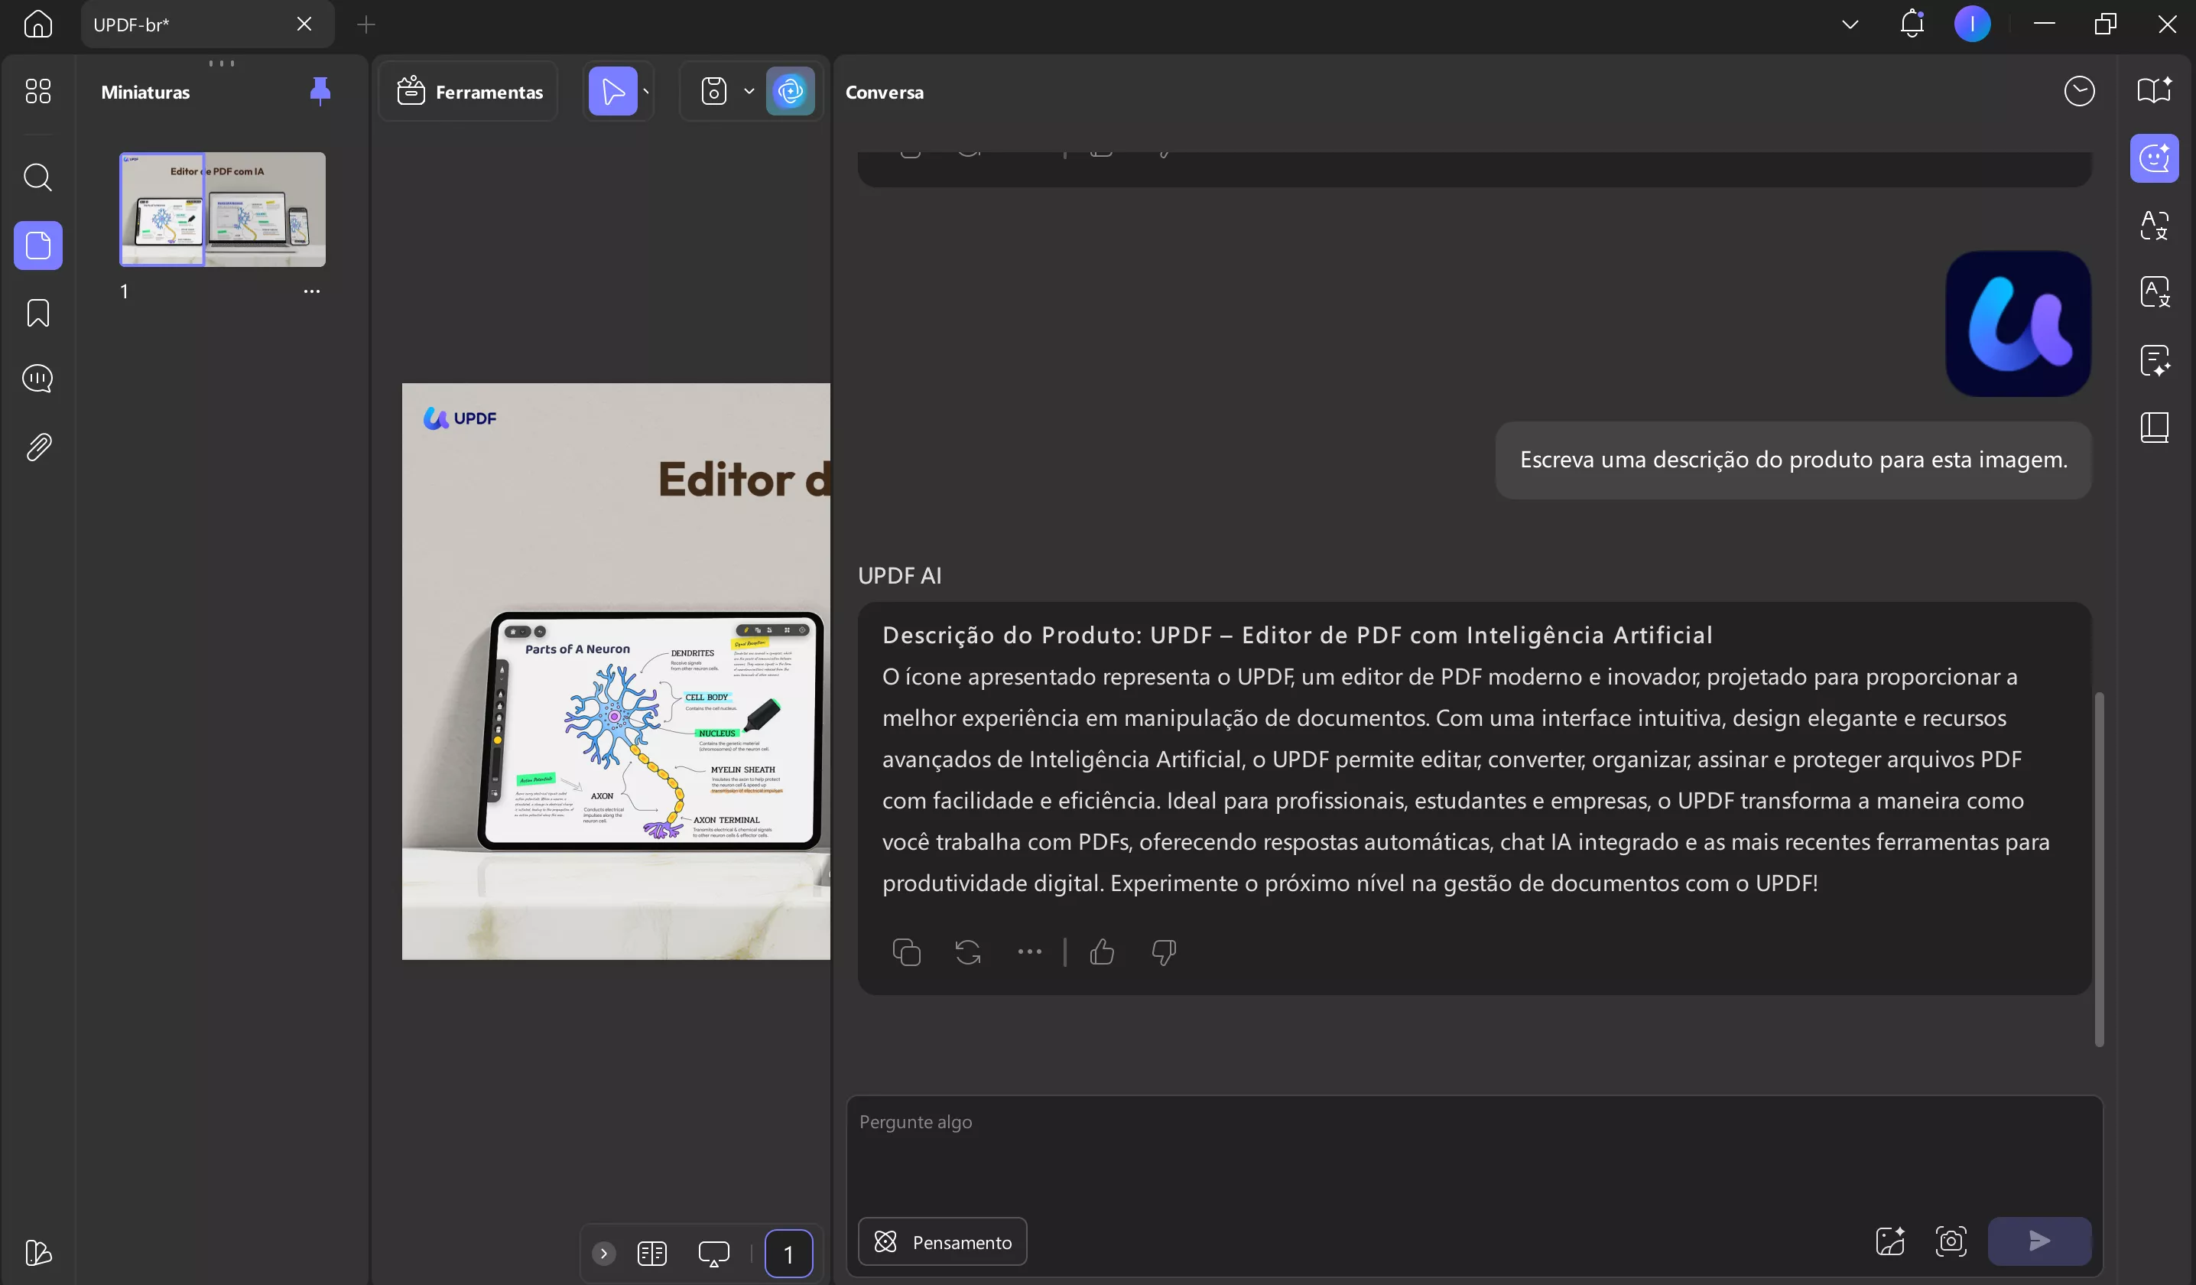The width and height of the screenshot is (2196, 1285).
Task: Open the user profile avatar
Action: tap(1972, 24)
